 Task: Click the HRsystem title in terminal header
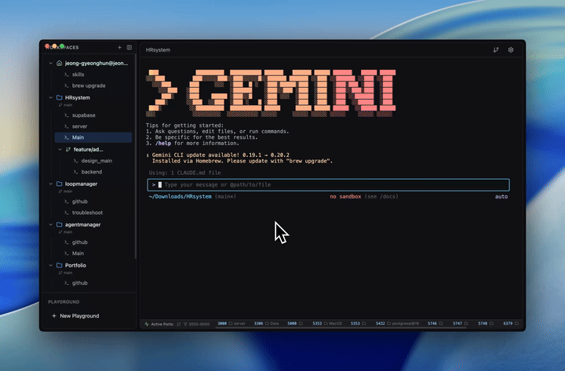tap(158, 50)
